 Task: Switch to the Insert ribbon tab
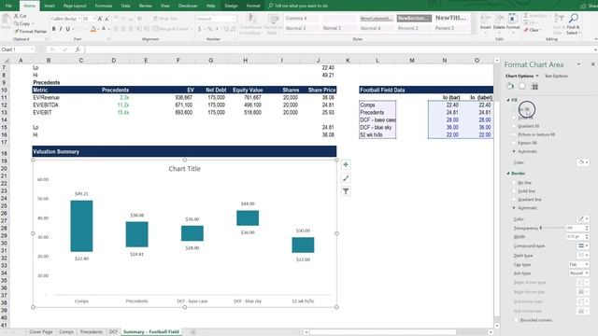tap(50, 6)
